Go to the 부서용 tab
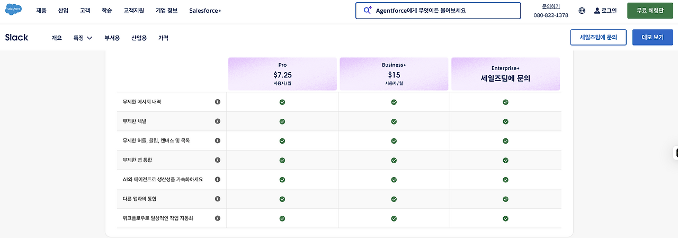Screen dimensions: 678x238 tap(112, 38)
